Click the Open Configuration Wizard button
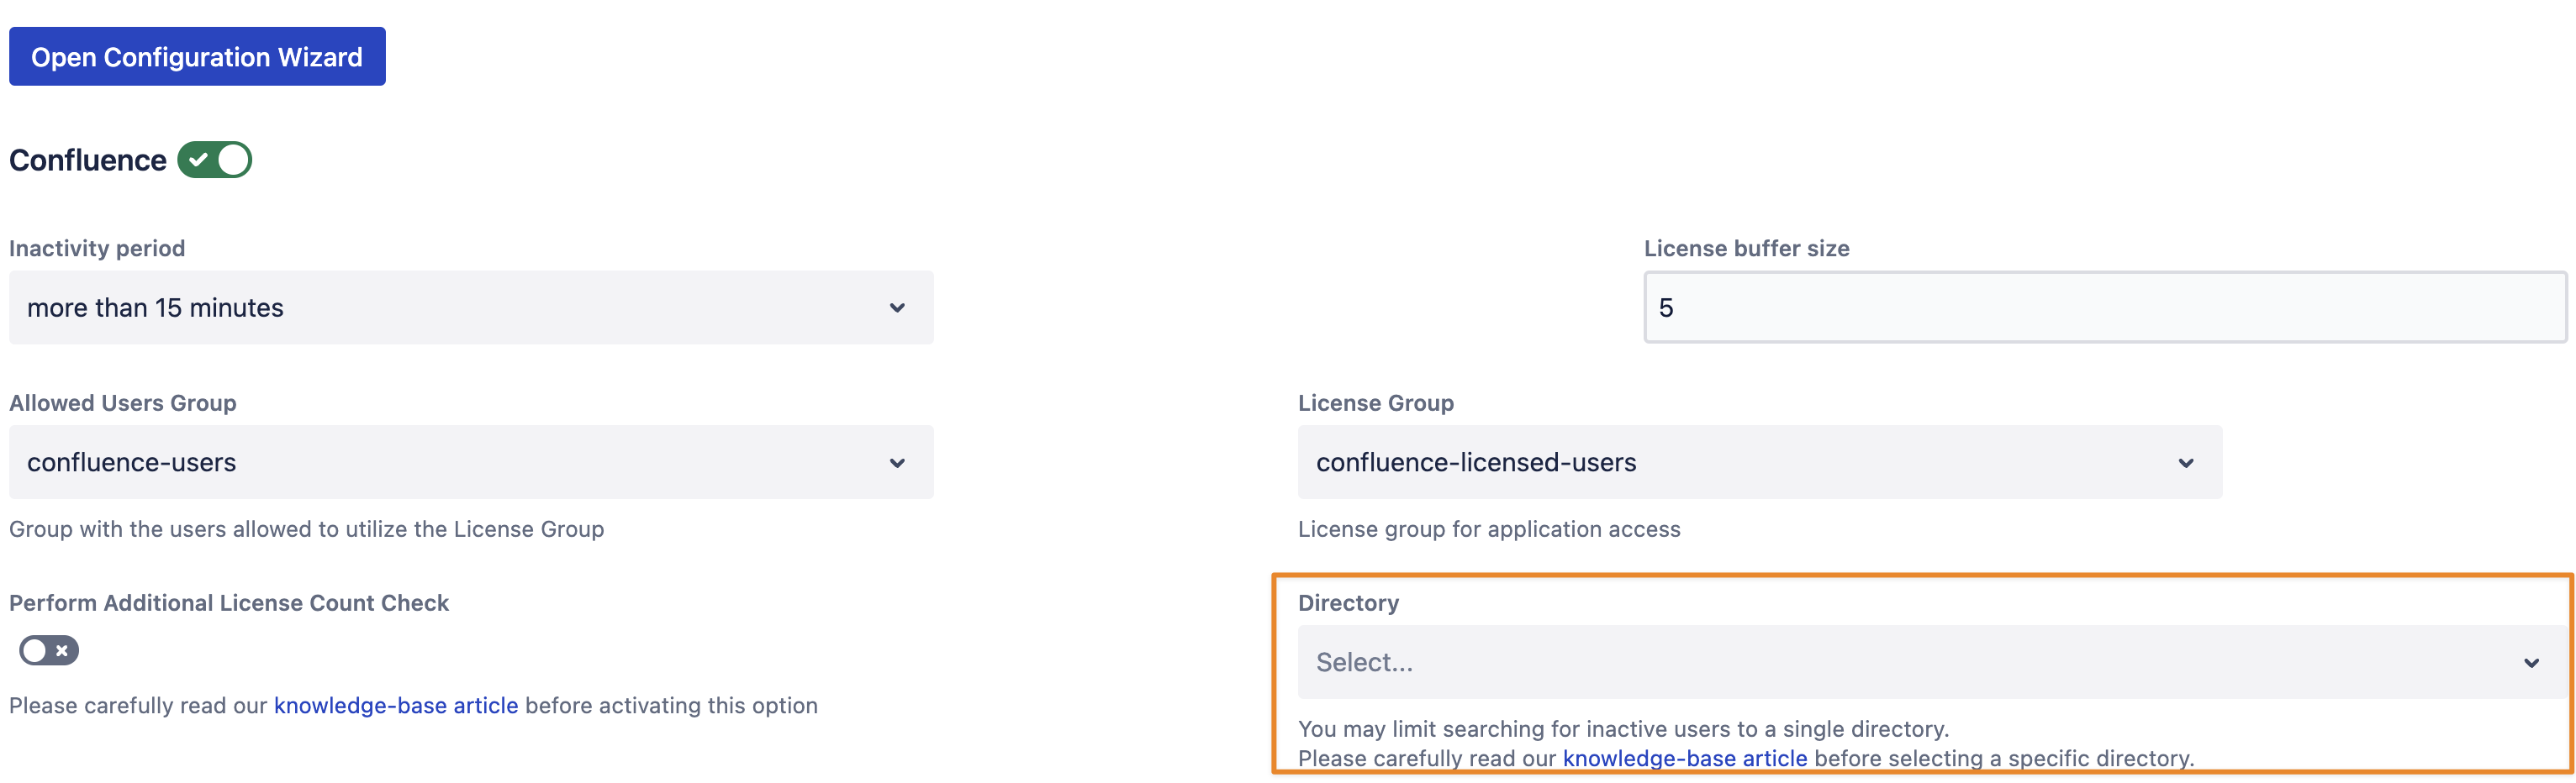The image size is (2576, 783). [x=197, y=57]
